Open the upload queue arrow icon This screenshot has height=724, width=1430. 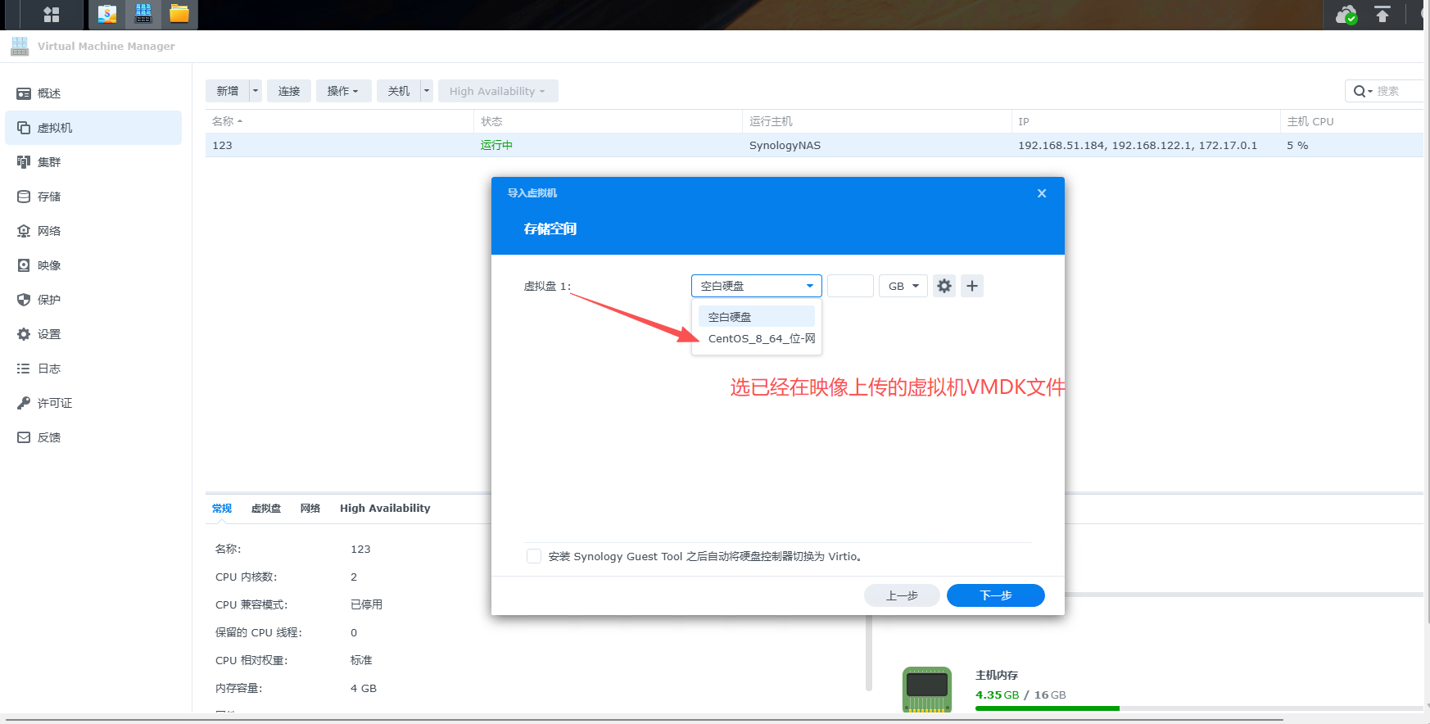[x=1382, y=14]
